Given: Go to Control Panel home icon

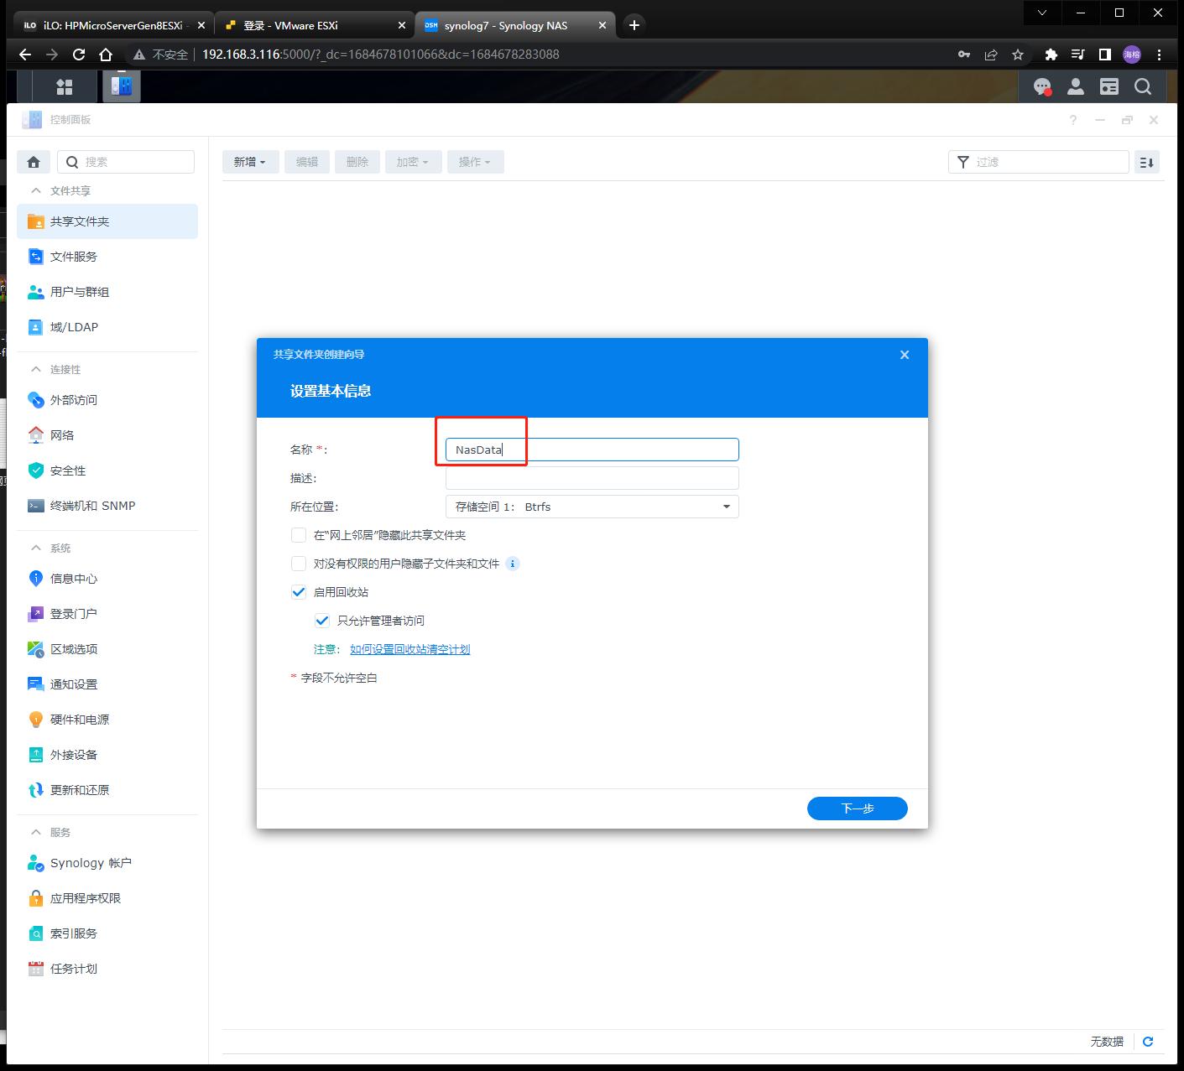Looking at the screenshot, I should coord(34,162).
